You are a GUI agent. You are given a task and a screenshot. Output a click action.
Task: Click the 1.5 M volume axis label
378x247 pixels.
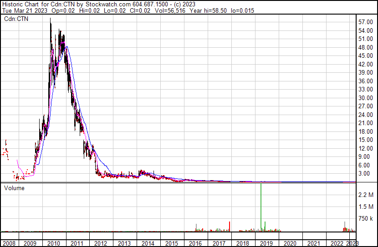[x=366, y=207]
